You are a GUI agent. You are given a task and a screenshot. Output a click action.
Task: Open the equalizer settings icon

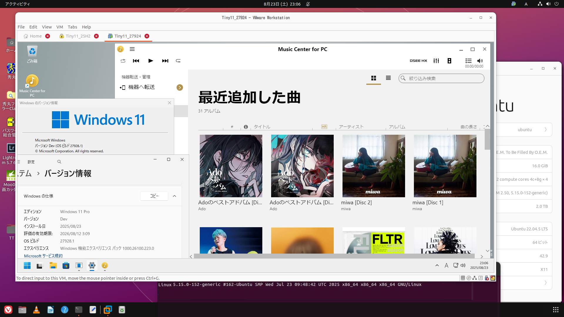tap(436, 61)
